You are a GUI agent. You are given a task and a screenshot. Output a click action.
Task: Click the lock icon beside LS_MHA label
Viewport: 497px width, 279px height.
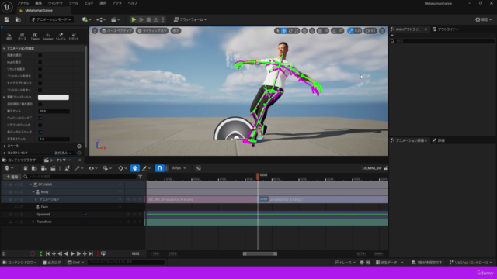pyautogui.click(x=386, y=168)
